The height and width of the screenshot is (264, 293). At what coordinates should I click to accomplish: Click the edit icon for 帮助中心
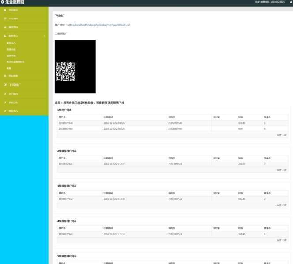tap(5, 111)
